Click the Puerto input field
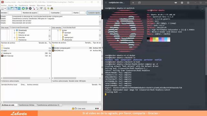This screenshot has width=207, height=116. click(82, 13)
